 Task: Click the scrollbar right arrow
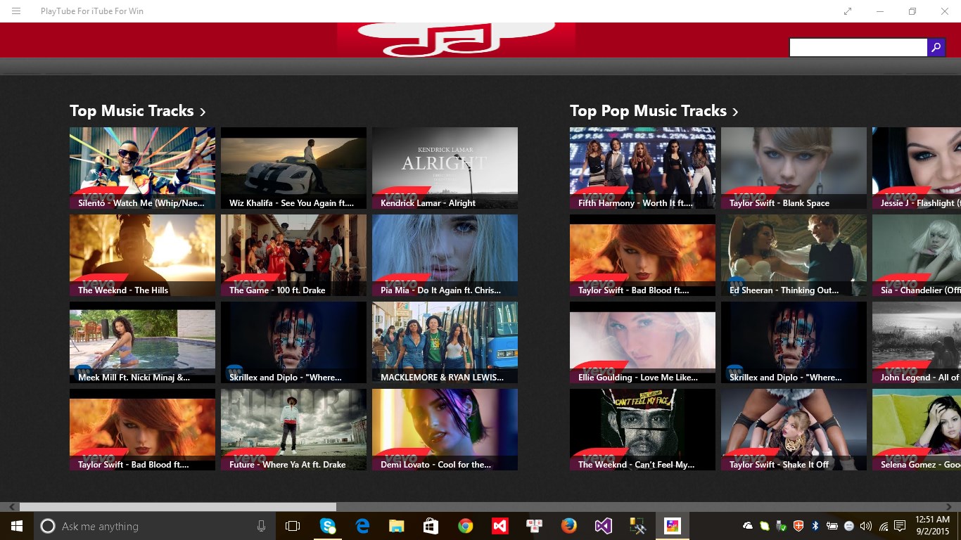[x=949, y=507]
